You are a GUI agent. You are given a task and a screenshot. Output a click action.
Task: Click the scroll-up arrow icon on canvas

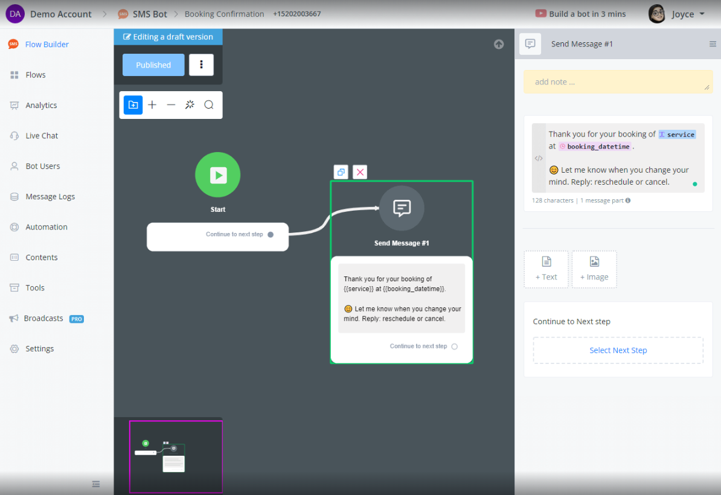point(499,44)
